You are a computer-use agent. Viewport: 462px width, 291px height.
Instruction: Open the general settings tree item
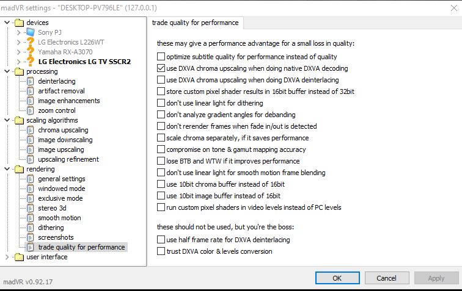[x=61, y=179]
